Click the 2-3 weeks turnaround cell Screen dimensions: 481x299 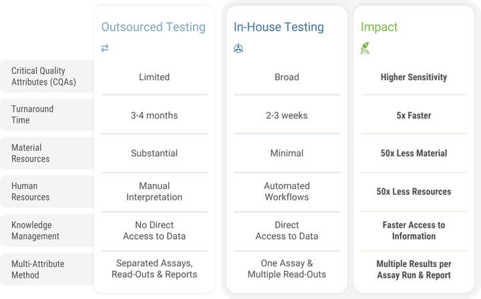287,115
